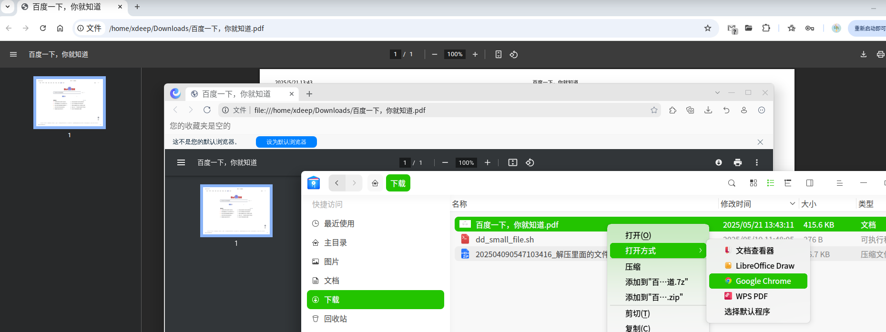Click the password key icon in Chrome
This screenshot has height=332, width=886.
click(x=810, y=28)
